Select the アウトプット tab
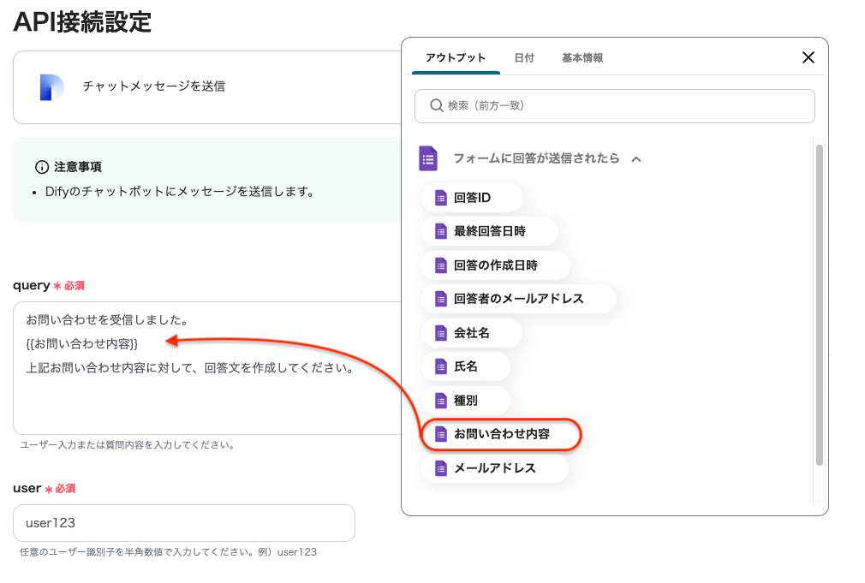The width and height of the screenshot is (865, 583). tap(456, 58)
